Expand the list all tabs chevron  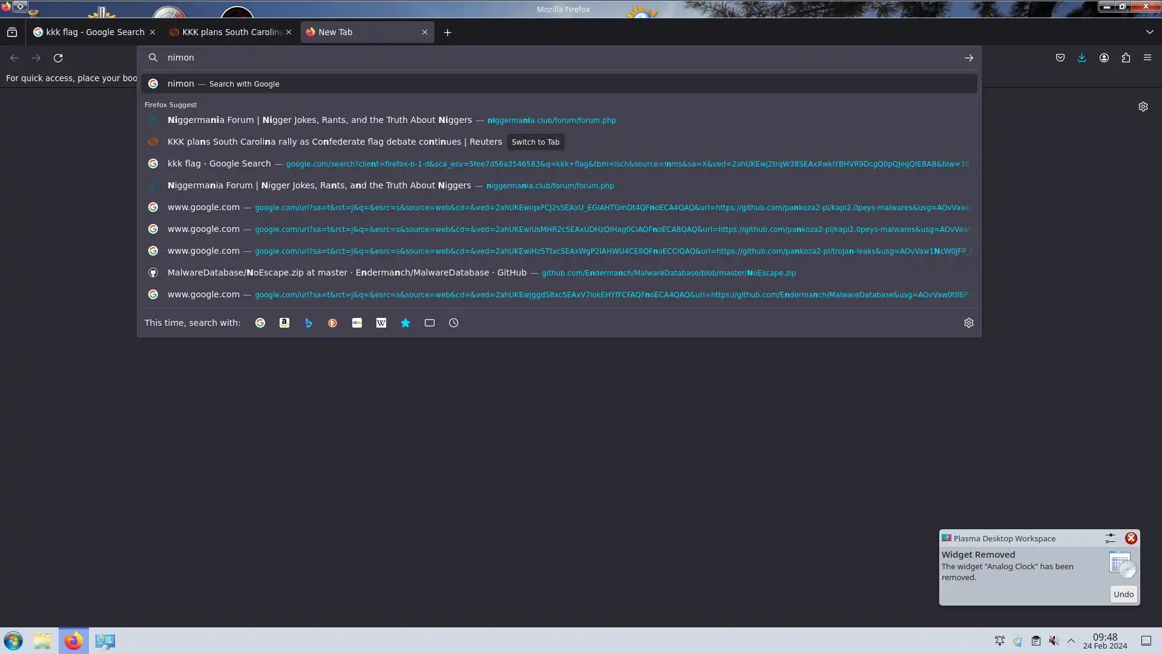1149,32
